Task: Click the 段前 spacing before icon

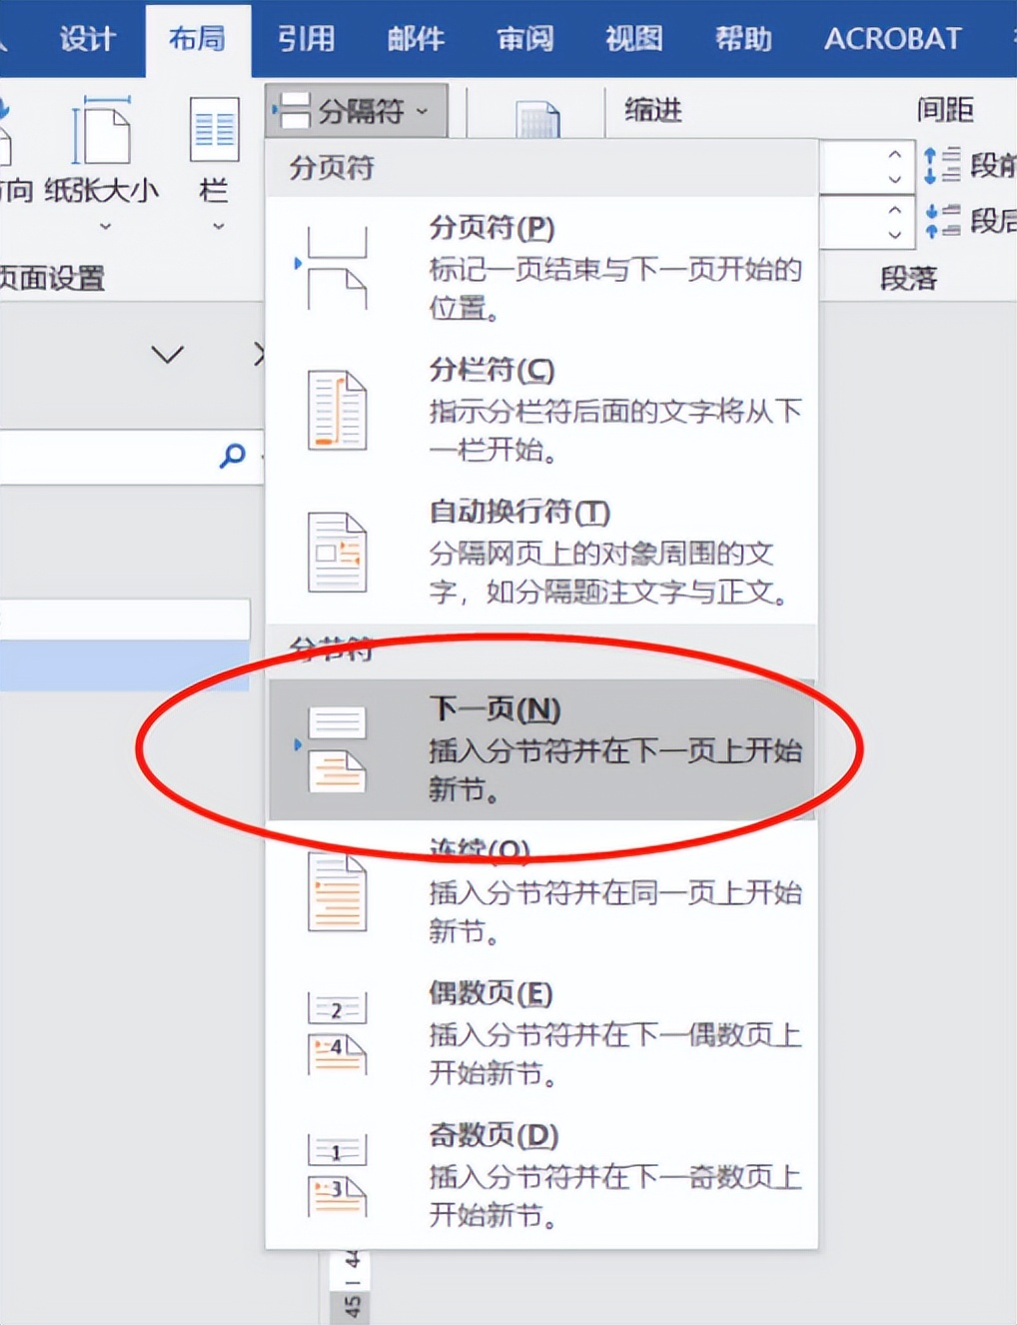Action: pyautogui.click(x=941, y=165)
